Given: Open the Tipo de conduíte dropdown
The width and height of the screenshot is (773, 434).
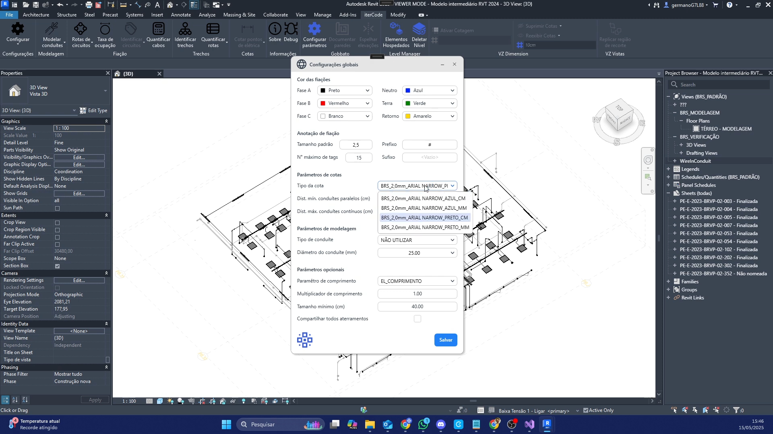Looking at the screenshot, I should pos(417,240).
